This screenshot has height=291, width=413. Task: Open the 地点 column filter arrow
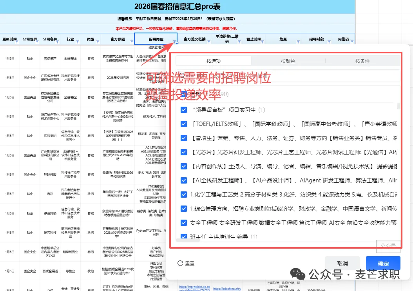coord(298,42)
